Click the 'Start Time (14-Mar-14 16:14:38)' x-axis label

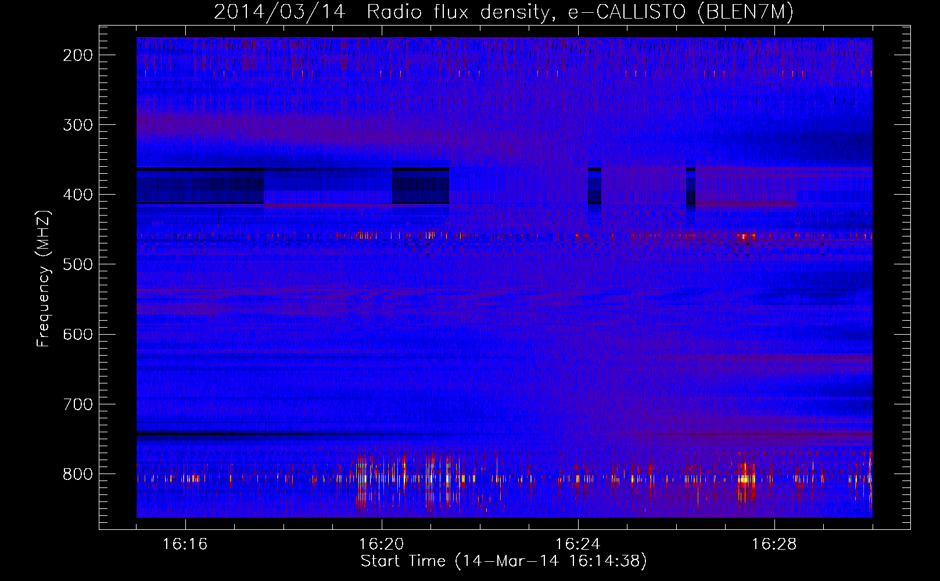coord(504,561)
